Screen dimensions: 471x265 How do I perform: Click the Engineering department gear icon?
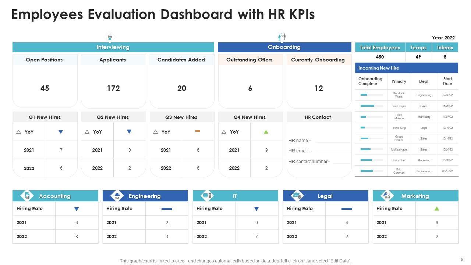117,196
